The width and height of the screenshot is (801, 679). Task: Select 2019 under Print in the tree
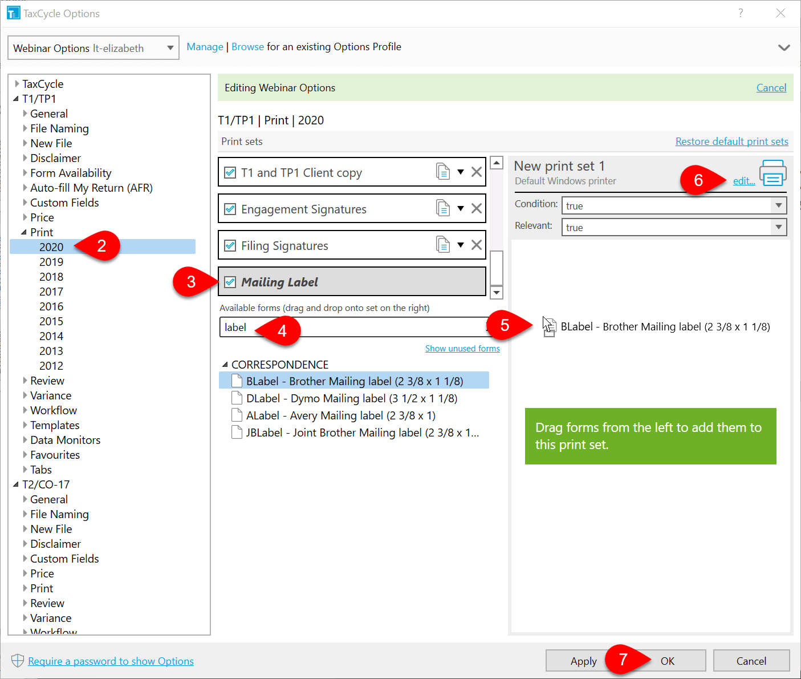pos(51,262)
